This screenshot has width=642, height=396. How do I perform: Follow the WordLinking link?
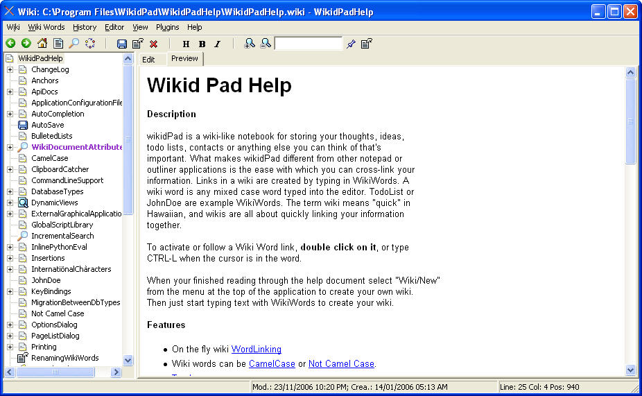[x=257, y=349]
